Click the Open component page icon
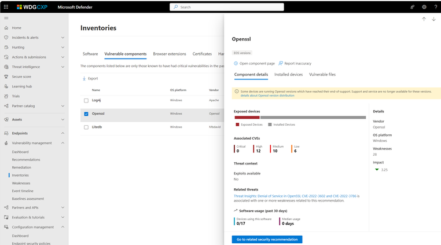This screenshot has height=245, width=441. tap(236, 63)
